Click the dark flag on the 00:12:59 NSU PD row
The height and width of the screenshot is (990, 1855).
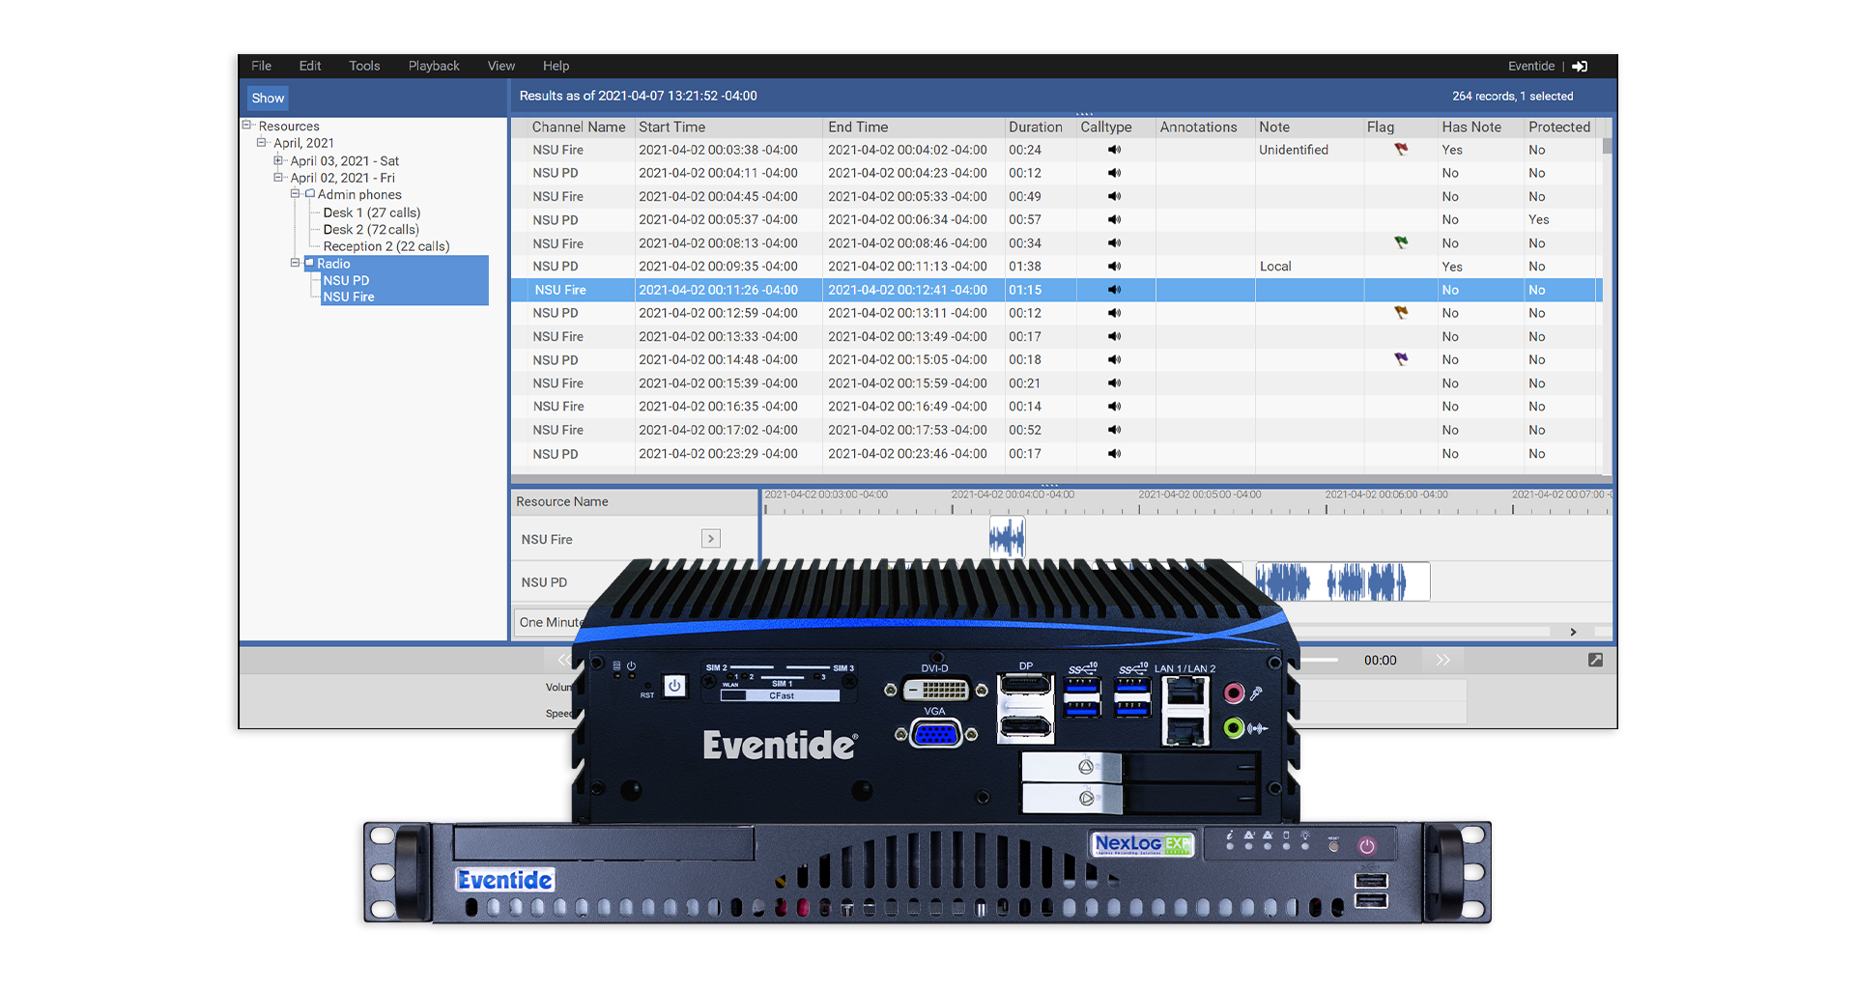[1400, 313]
